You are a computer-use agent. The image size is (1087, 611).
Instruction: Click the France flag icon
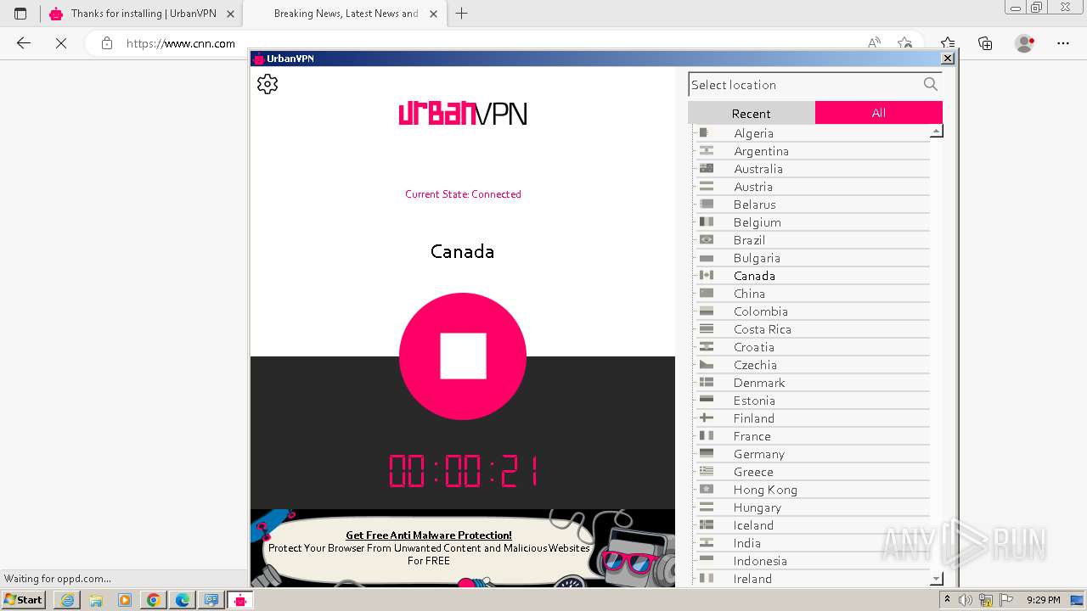click(707, 435)
